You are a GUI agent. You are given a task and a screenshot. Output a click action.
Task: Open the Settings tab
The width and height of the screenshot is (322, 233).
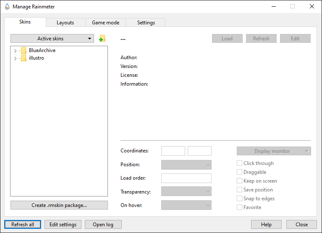pos(146,23)
